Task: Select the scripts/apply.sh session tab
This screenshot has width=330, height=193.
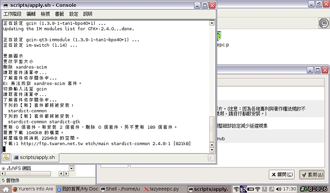Action: click(35, 157)
